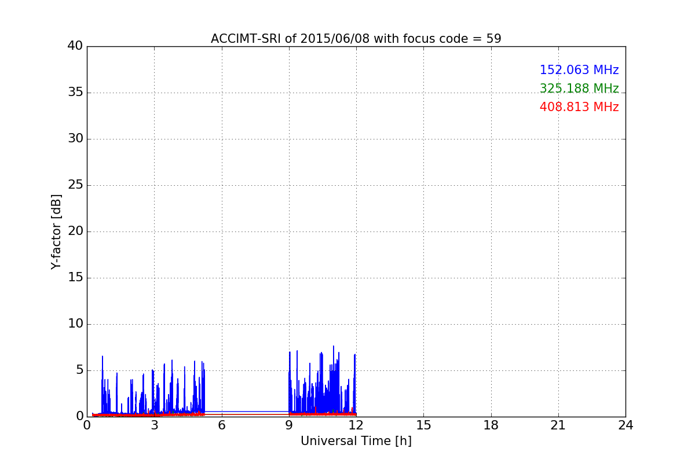Click x-axis tick label 12
Screen dimensions: 695x463
tap(356, 425)
